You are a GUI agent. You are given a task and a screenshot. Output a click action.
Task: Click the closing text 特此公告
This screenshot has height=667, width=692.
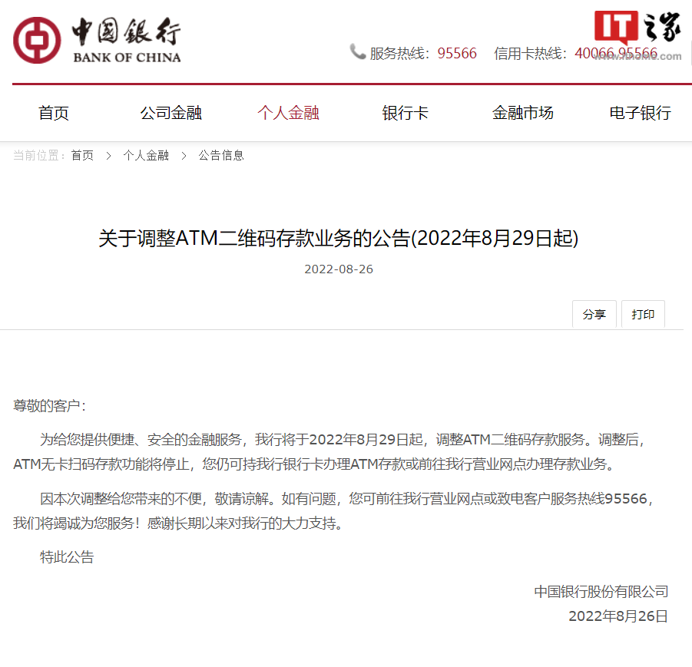tap(67, 557)
